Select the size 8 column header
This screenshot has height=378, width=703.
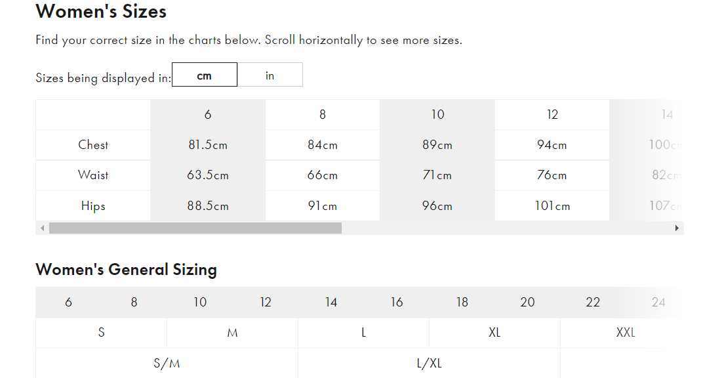pos(323,115)
